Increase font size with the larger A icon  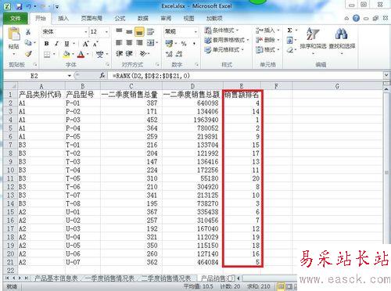click(x=85, y=44)
